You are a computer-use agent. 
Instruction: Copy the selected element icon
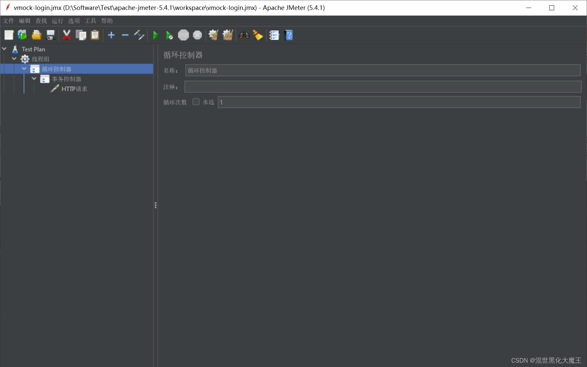click(x=81, y=35)
